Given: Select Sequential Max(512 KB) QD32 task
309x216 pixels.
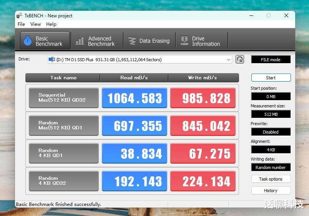Looking at the screenshot, I should (x=64, y=98).
